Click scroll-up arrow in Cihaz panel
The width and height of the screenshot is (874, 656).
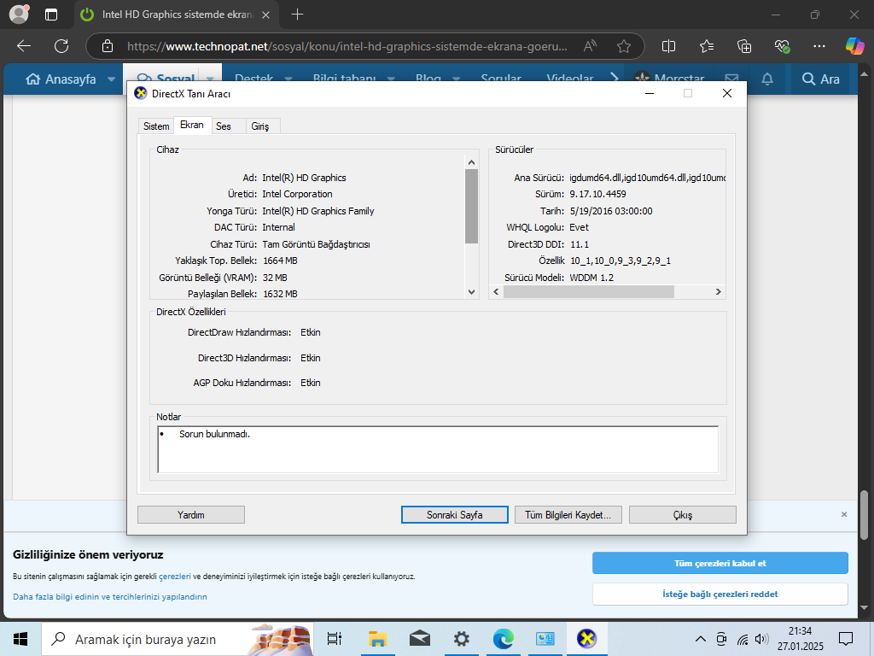471,162
